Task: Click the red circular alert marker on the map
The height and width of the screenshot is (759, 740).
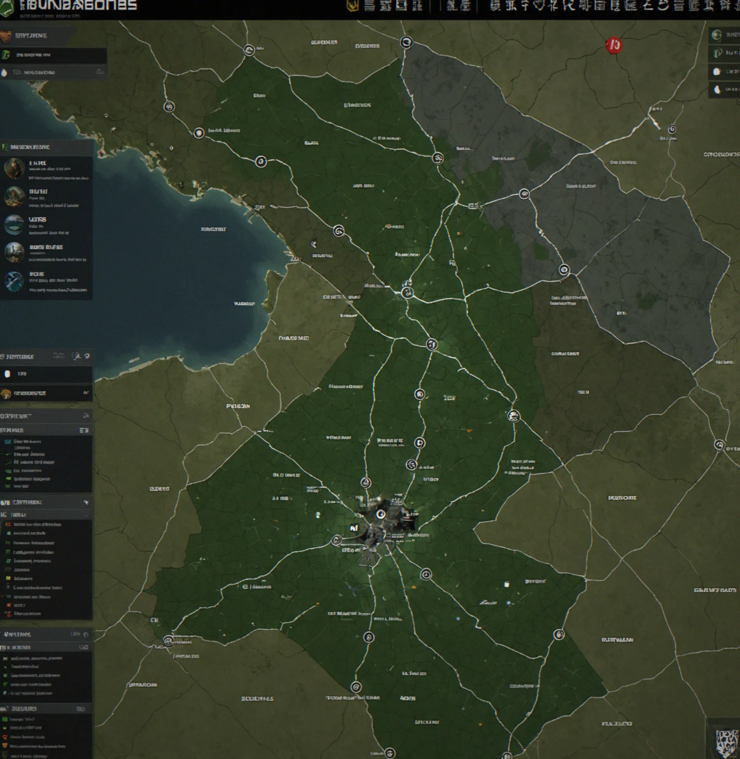Action: [614, 46]
